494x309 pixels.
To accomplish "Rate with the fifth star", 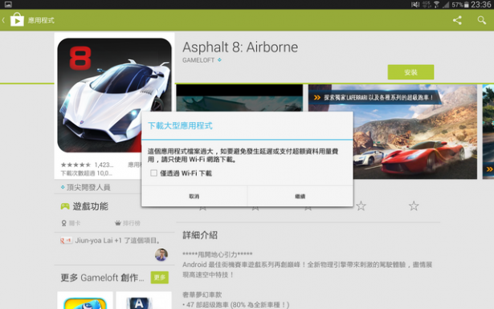I will [x=414, y=206].
